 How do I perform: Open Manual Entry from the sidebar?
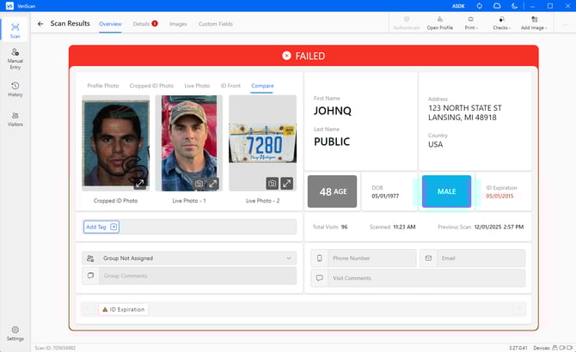15,58
